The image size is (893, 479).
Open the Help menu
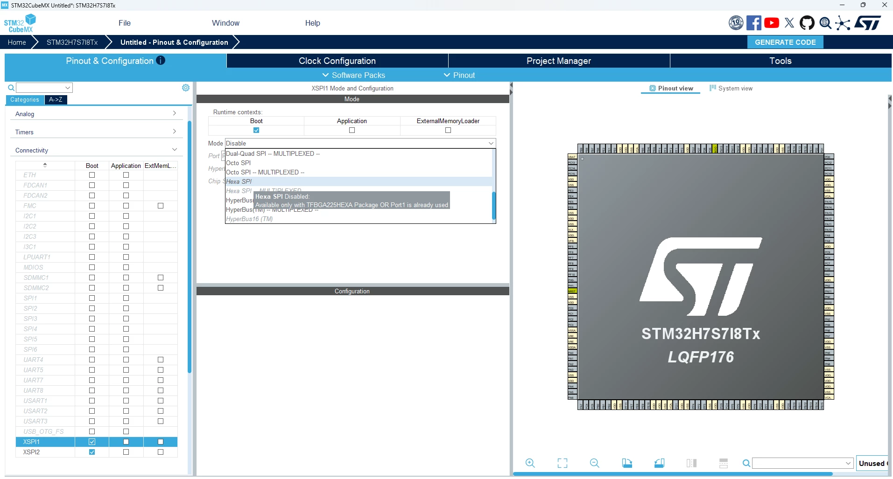pyautogui.click(x=313, y=23)
